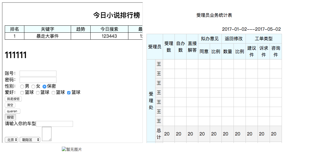Click the 请输入你的车型 text field
Viewport: 311px width, 162px height.
pos(55,124)
